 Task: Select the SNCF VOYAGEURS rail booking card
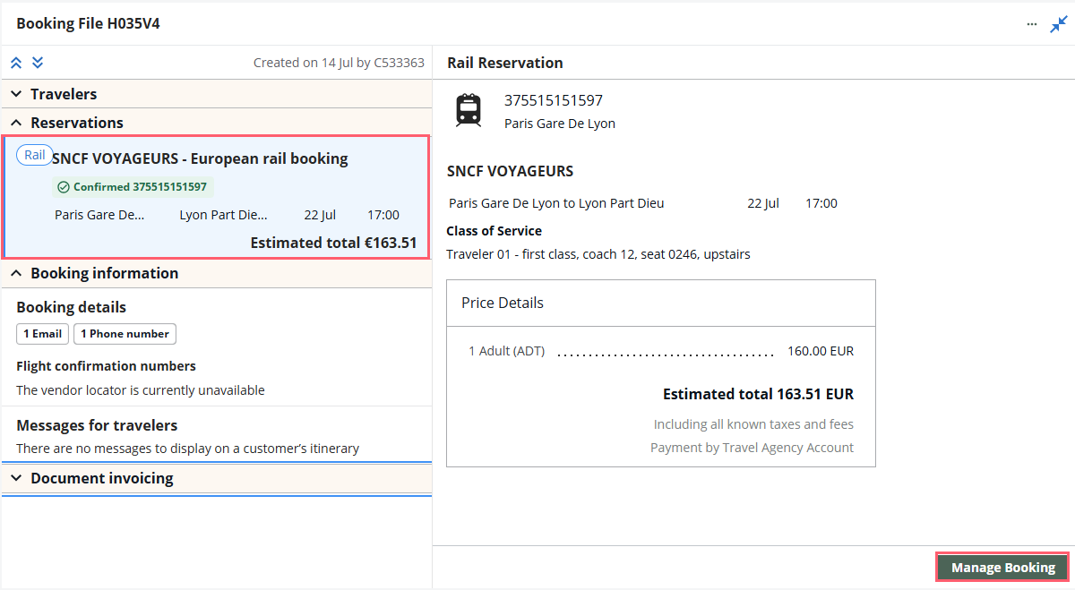[217, 198]
